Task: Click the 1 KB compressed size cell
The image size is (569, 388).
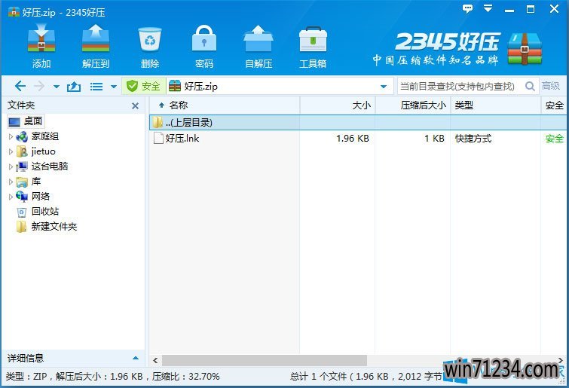Action: (434, 138)
